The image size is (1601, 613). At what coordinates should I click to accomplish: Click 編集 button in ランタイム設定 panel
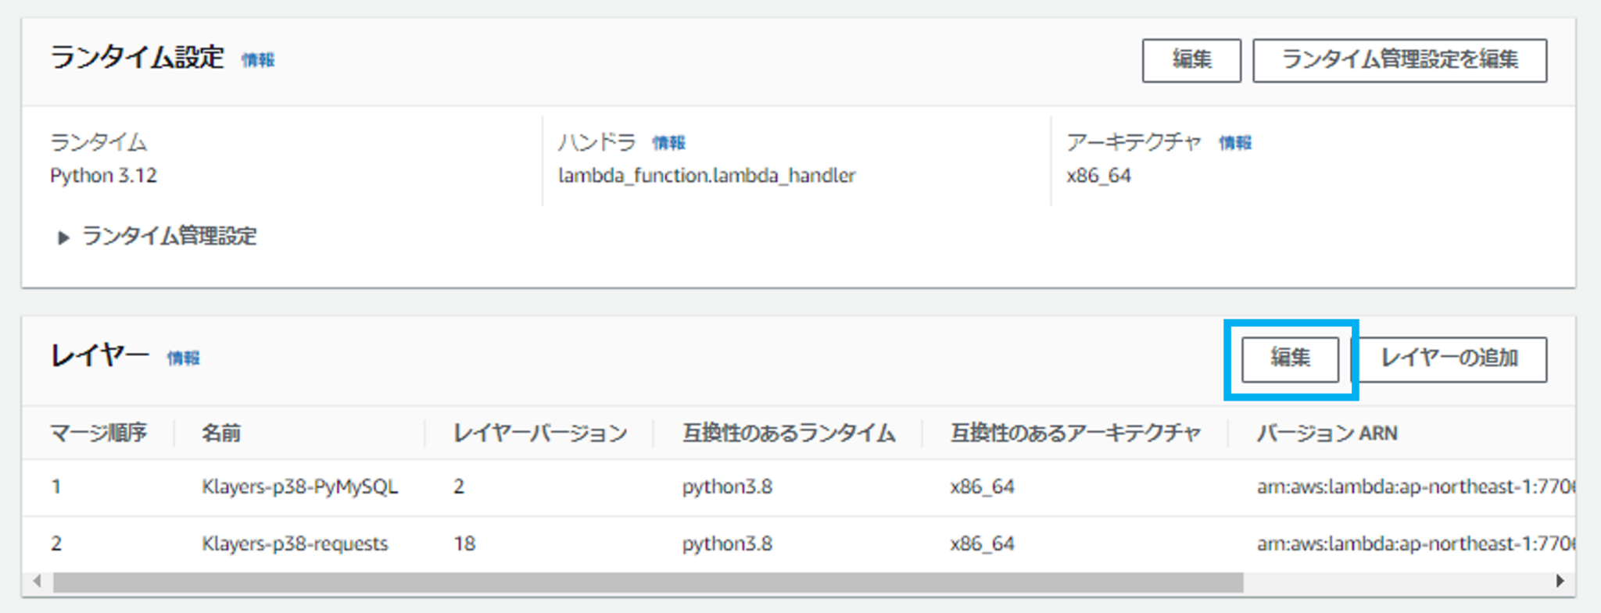coord(1191,60)
